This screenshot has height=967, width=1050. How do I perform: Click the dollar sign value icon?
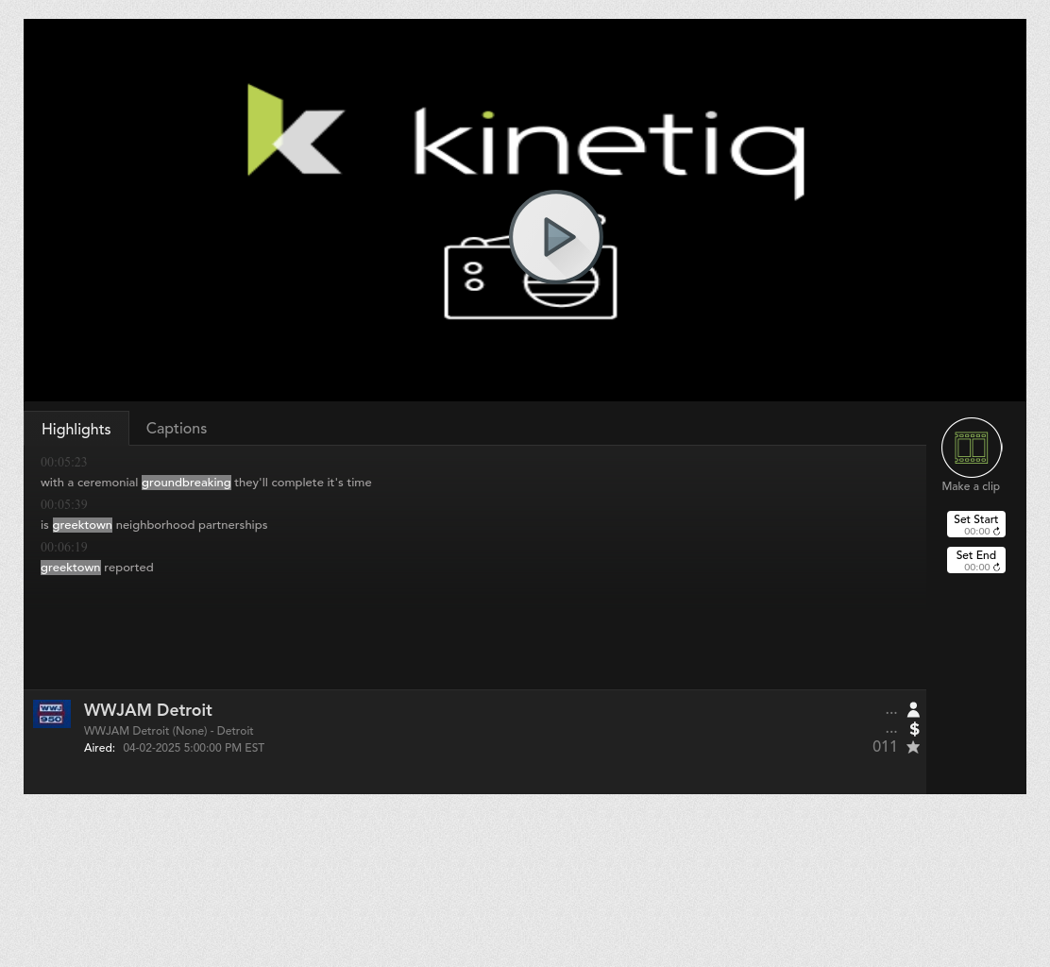pos(914,729)
